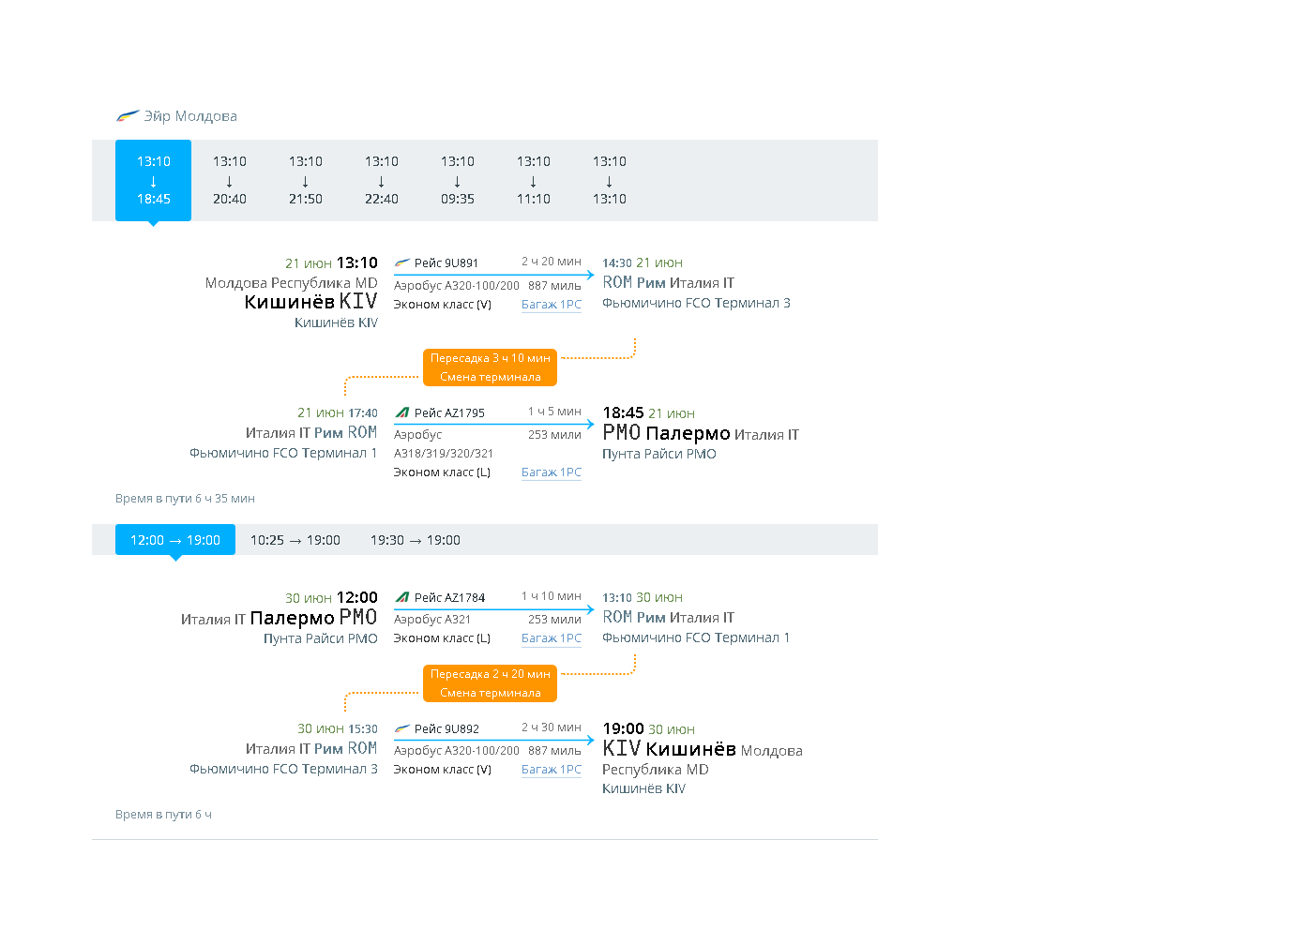The width and height of the screenshot is (1316, 930).
Task: Select the 13:10 to 21:50 departure option
Action: tap(305, 180)
